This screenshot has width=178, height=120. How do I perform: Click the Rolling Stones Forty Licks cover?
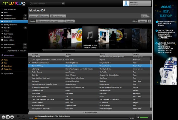click(x=76, y=36)
